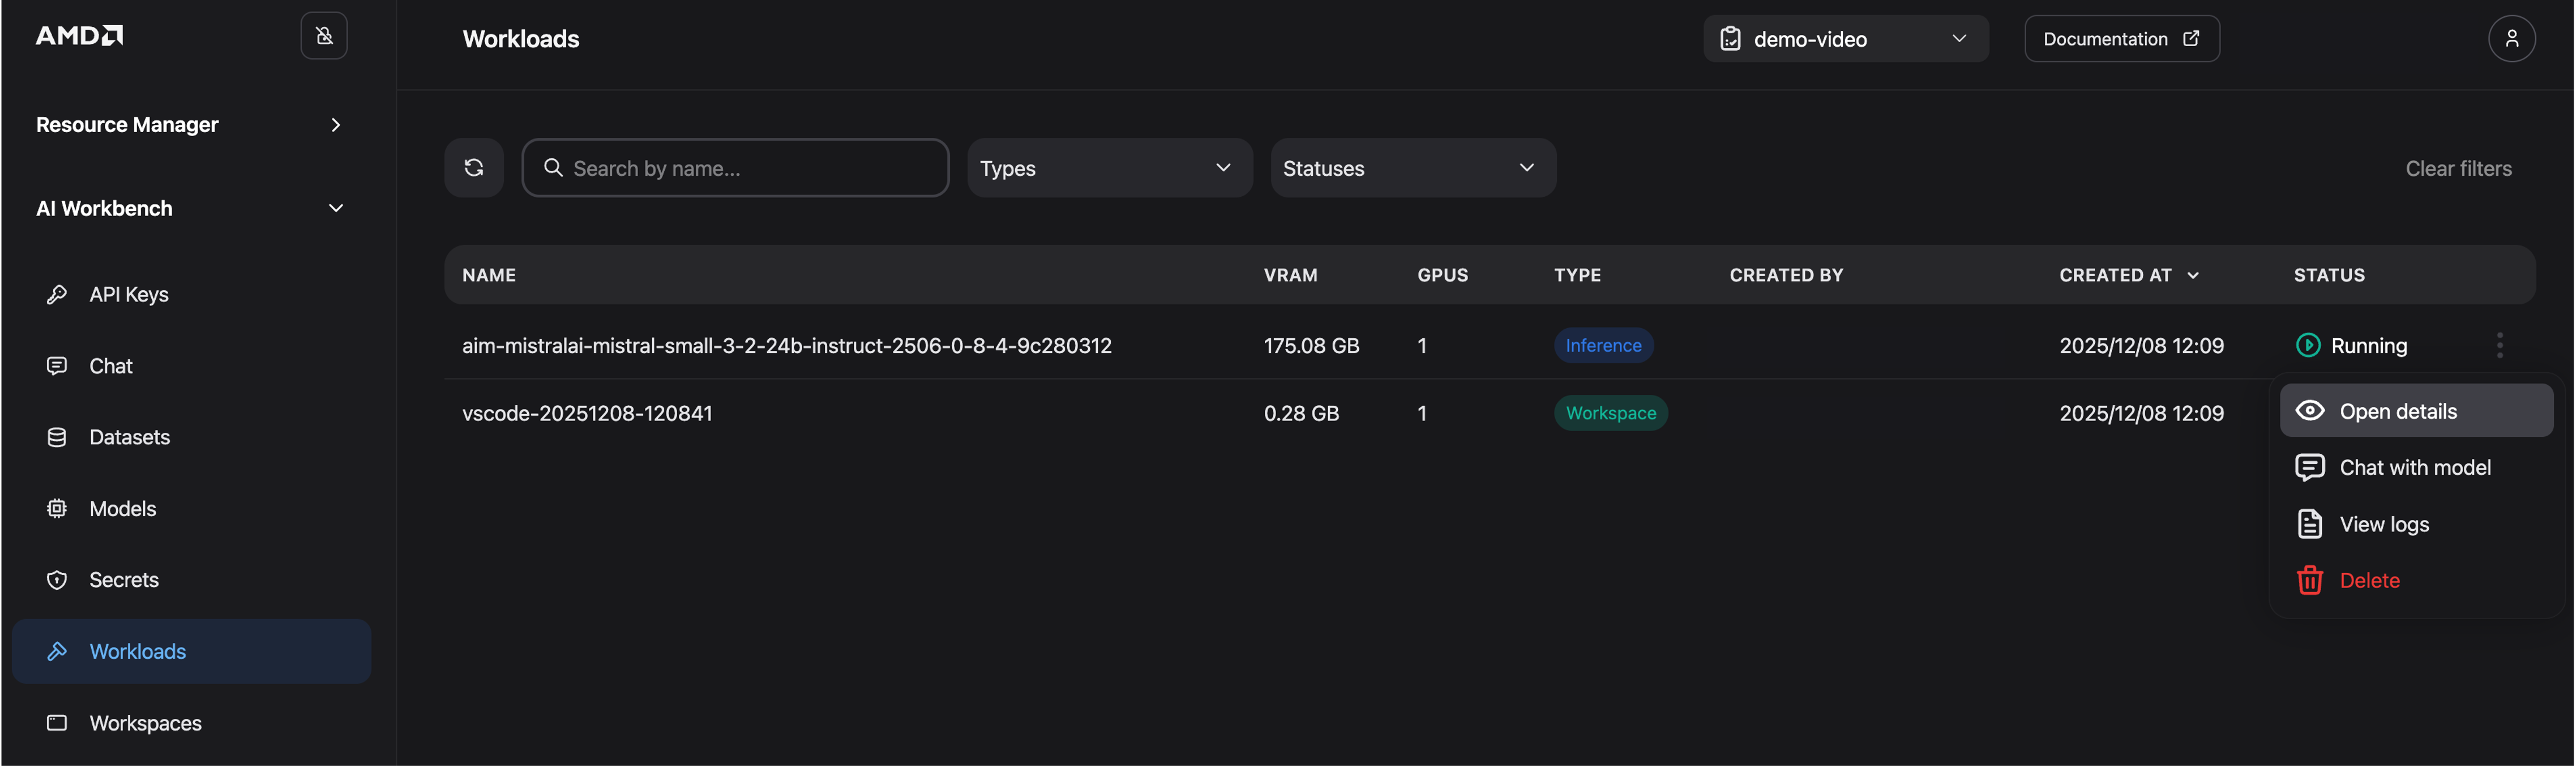This screenshot has width=2576, height=768.
Task: Click the user profile avatar icon
Action: coord(2511,39)
